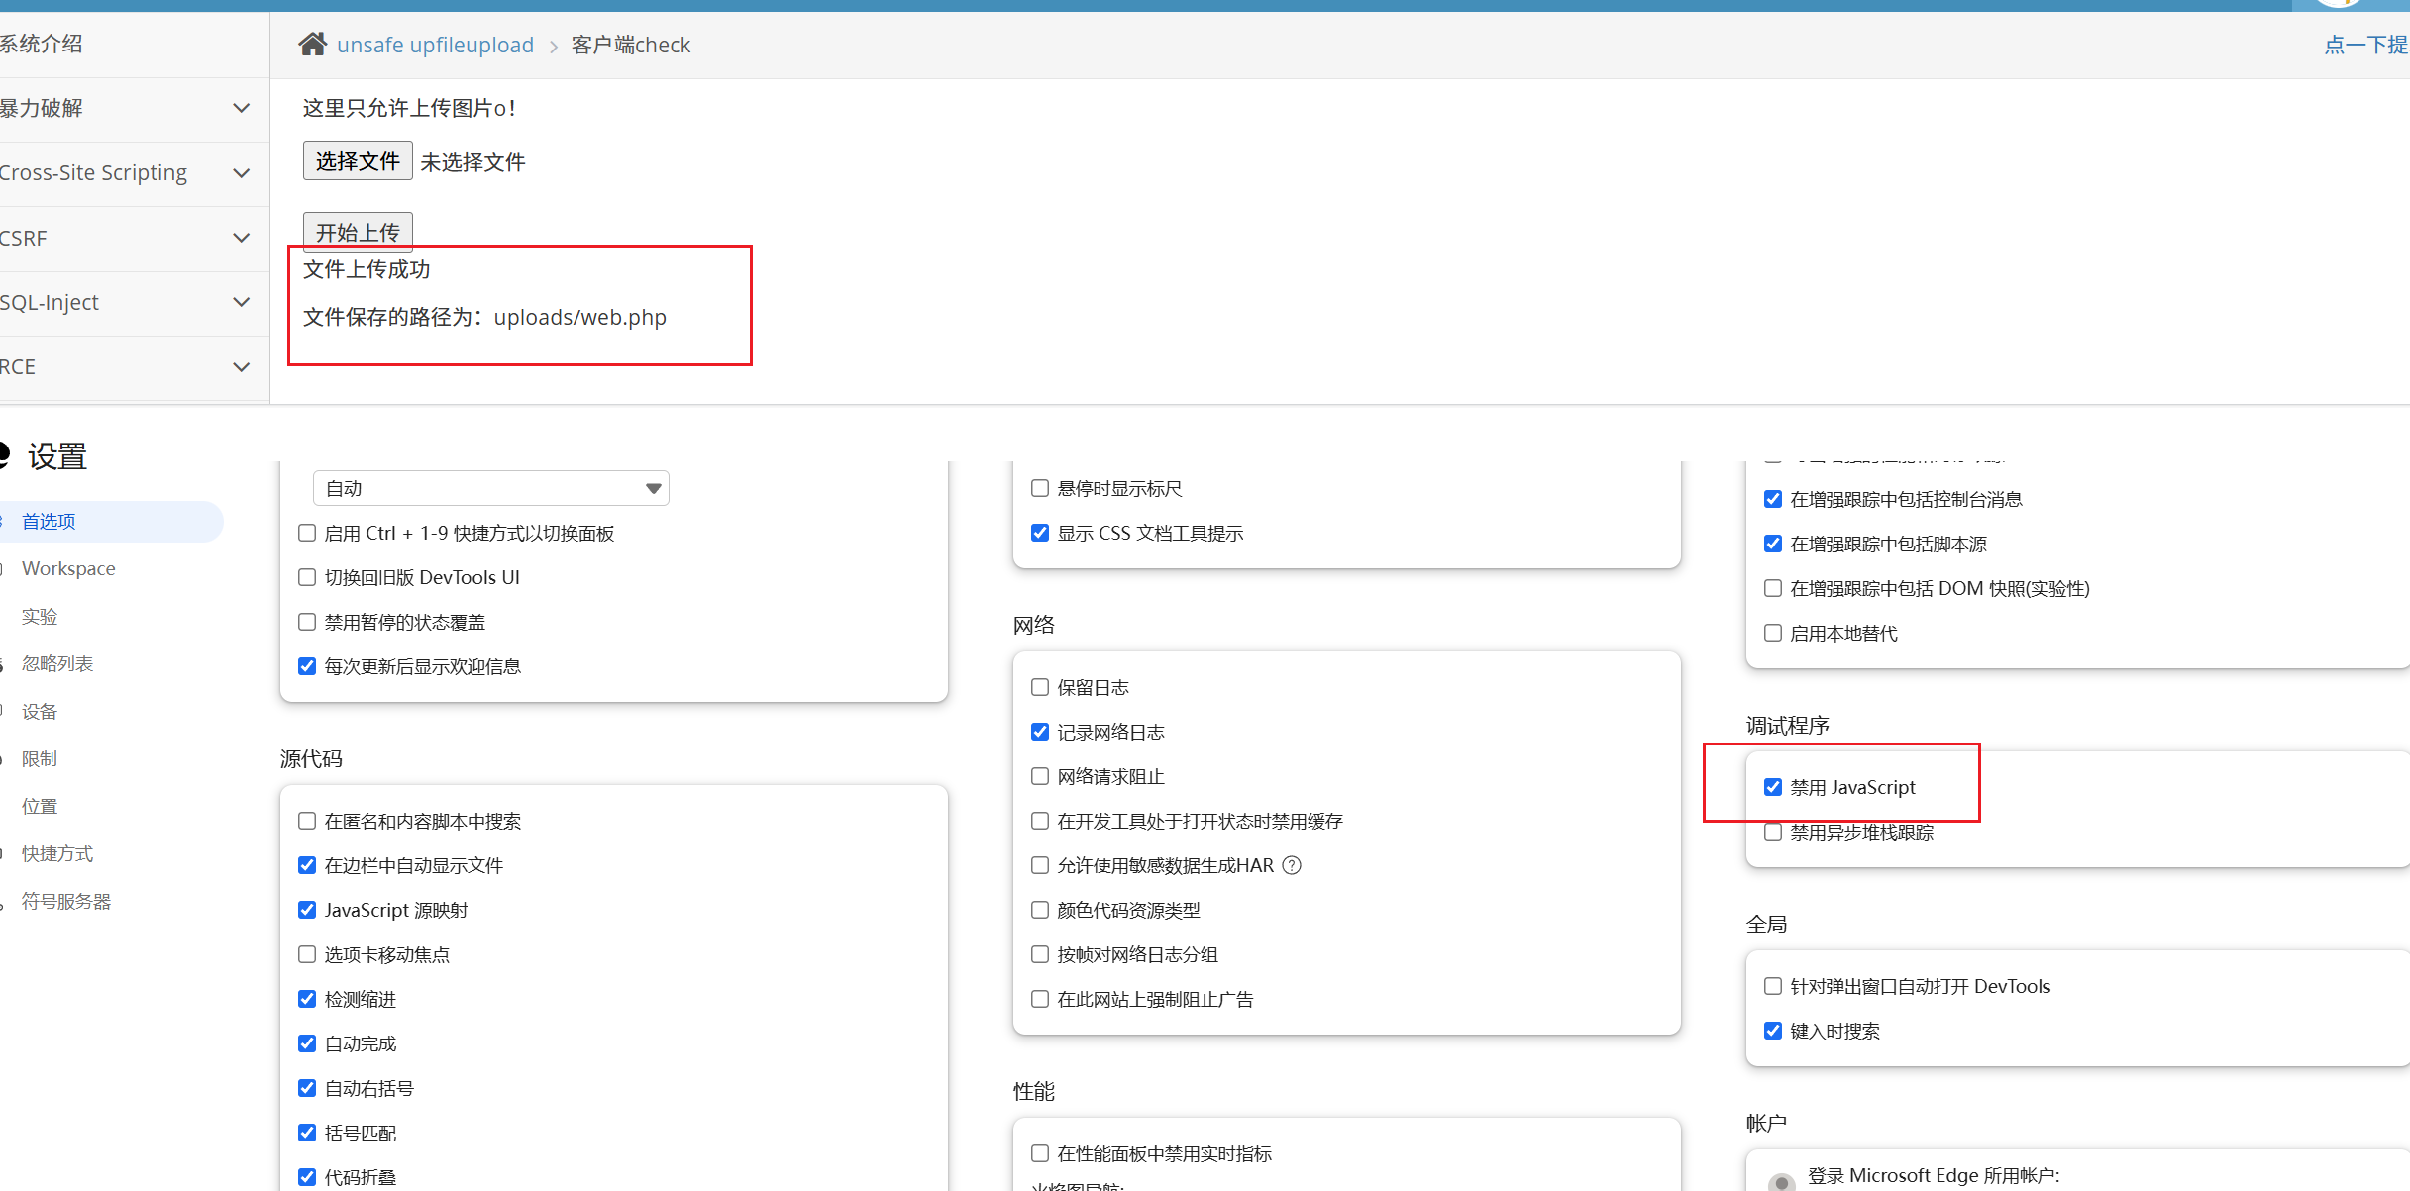The height and width of the screenshot is (1191, 2410).
Task: Click the 点一下提示 link
Action: (2365, 45)
